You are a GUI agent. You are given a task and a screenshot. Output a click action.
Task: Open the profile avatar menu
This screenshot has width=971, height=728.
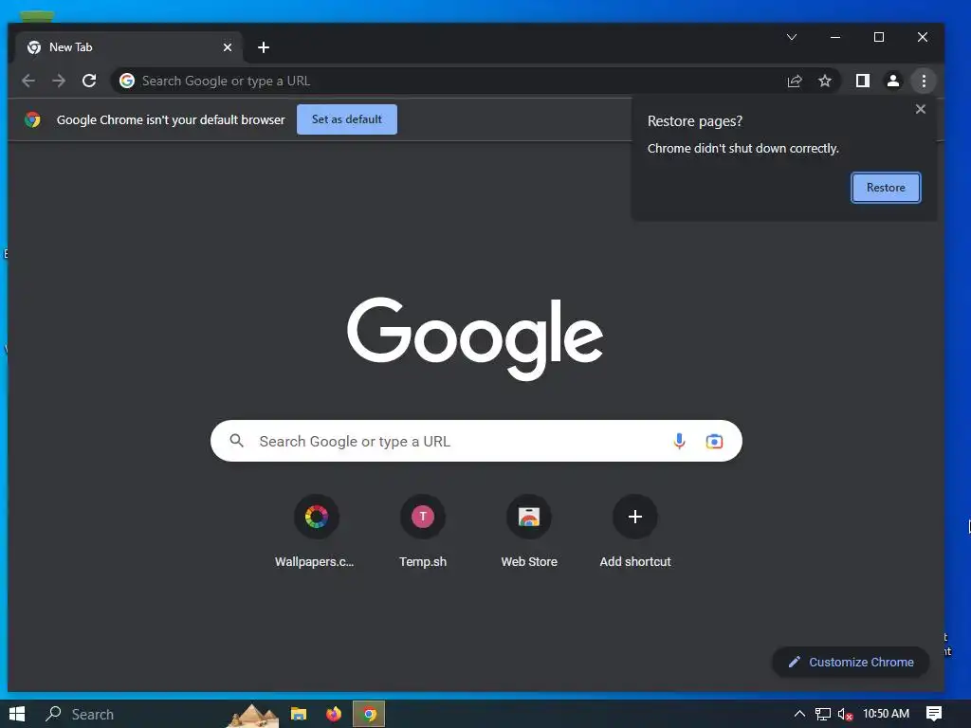(x=893, y=82)
